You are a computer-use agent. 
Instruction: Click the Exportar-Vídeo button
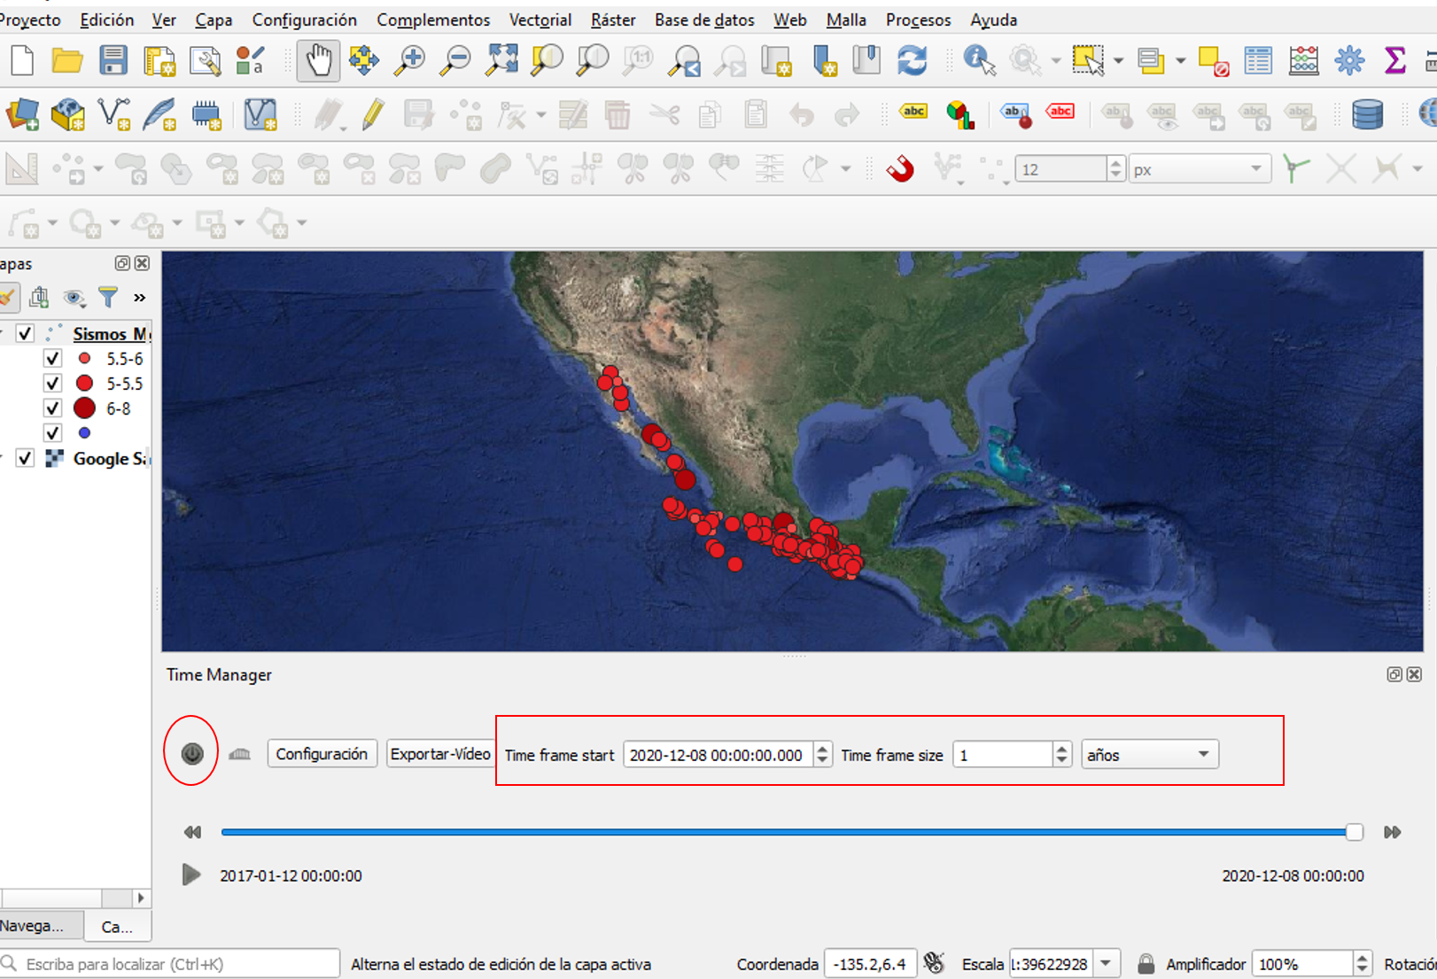[x=440, y=754]
